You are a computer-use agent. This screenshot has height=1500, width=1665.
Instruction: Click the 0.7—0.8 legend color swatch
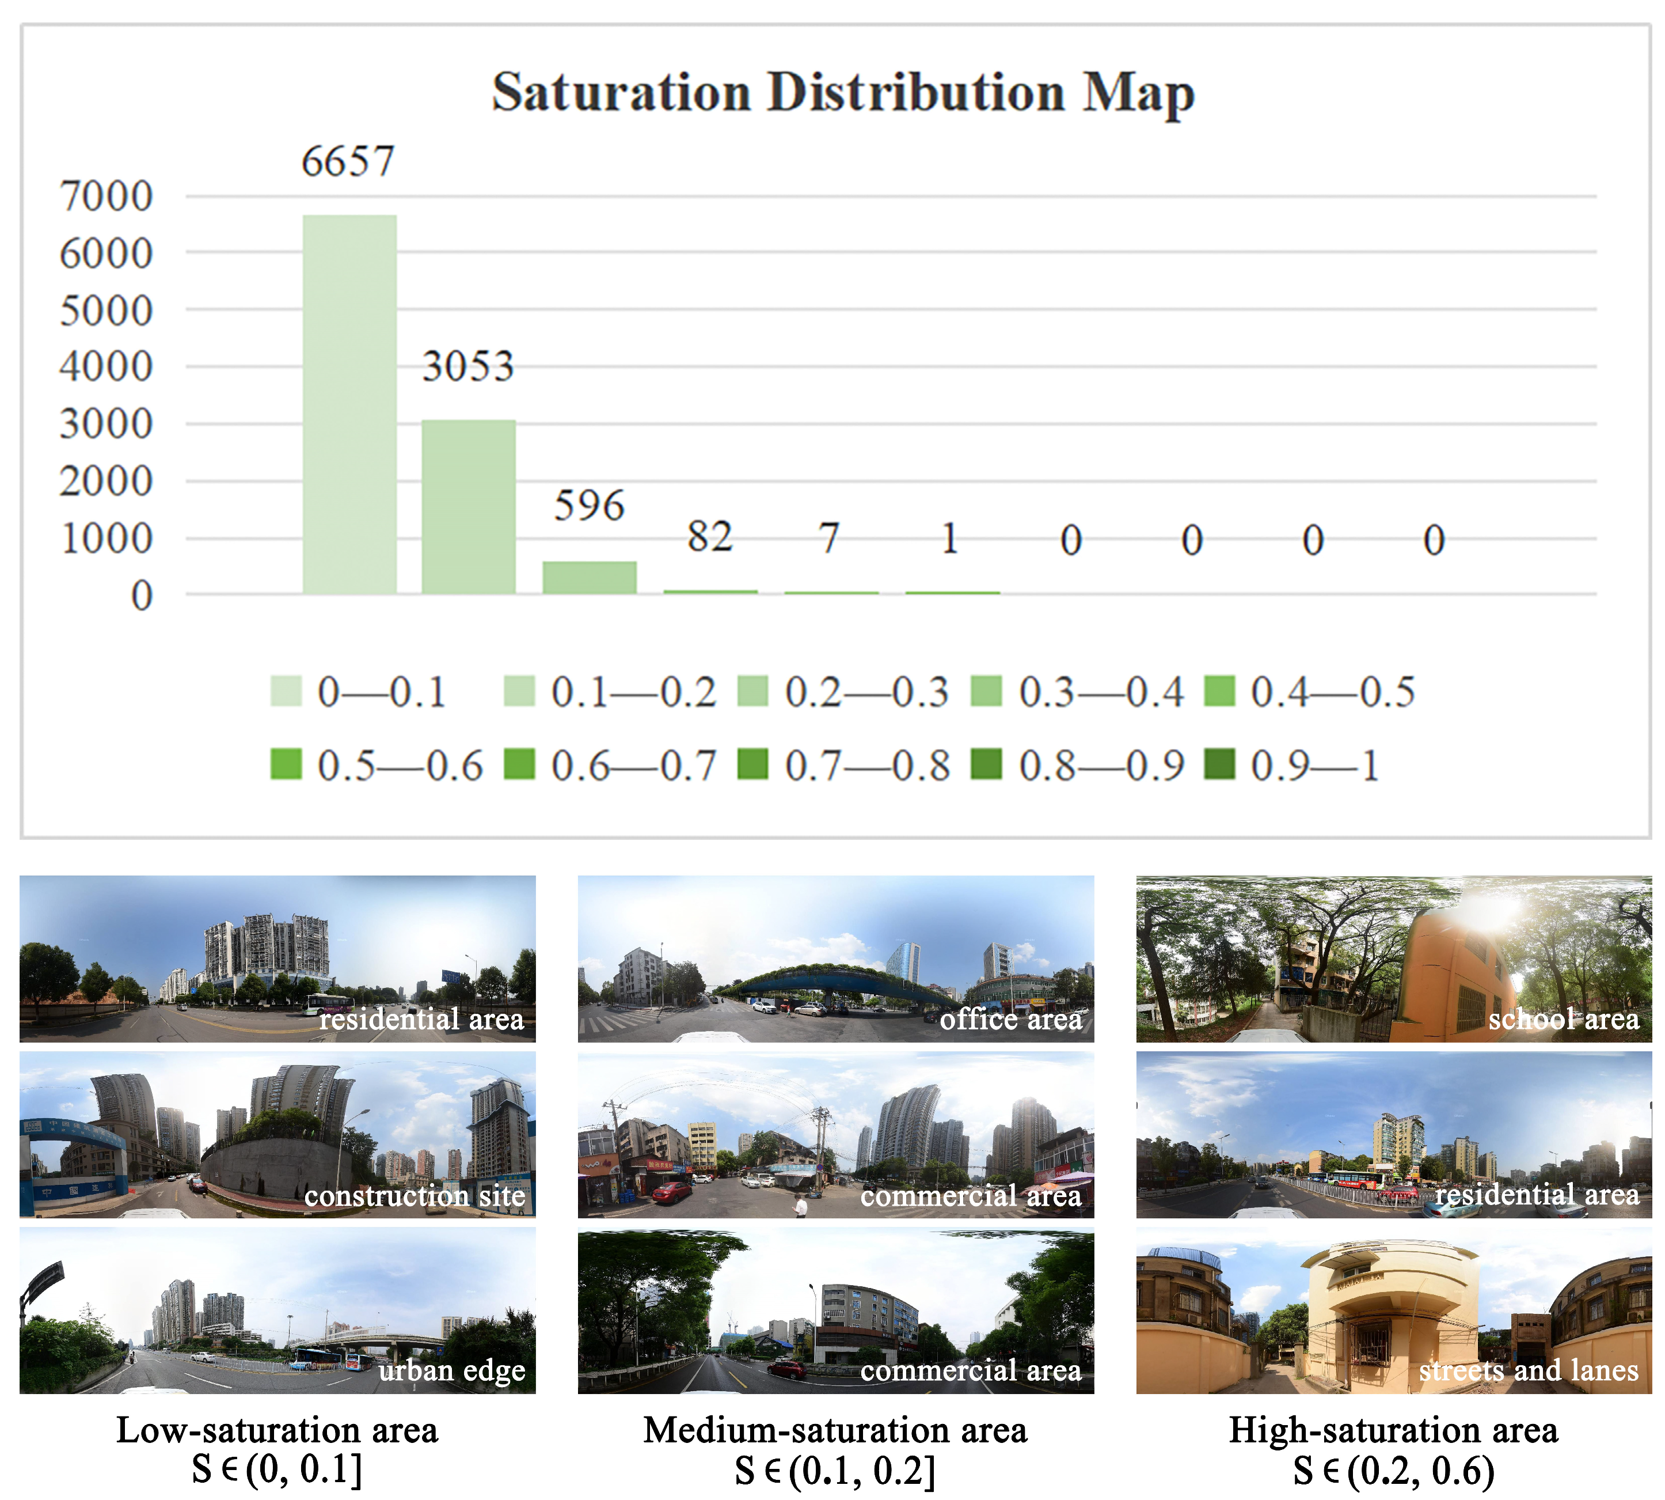pyautogui.click(x=753, y=764)
